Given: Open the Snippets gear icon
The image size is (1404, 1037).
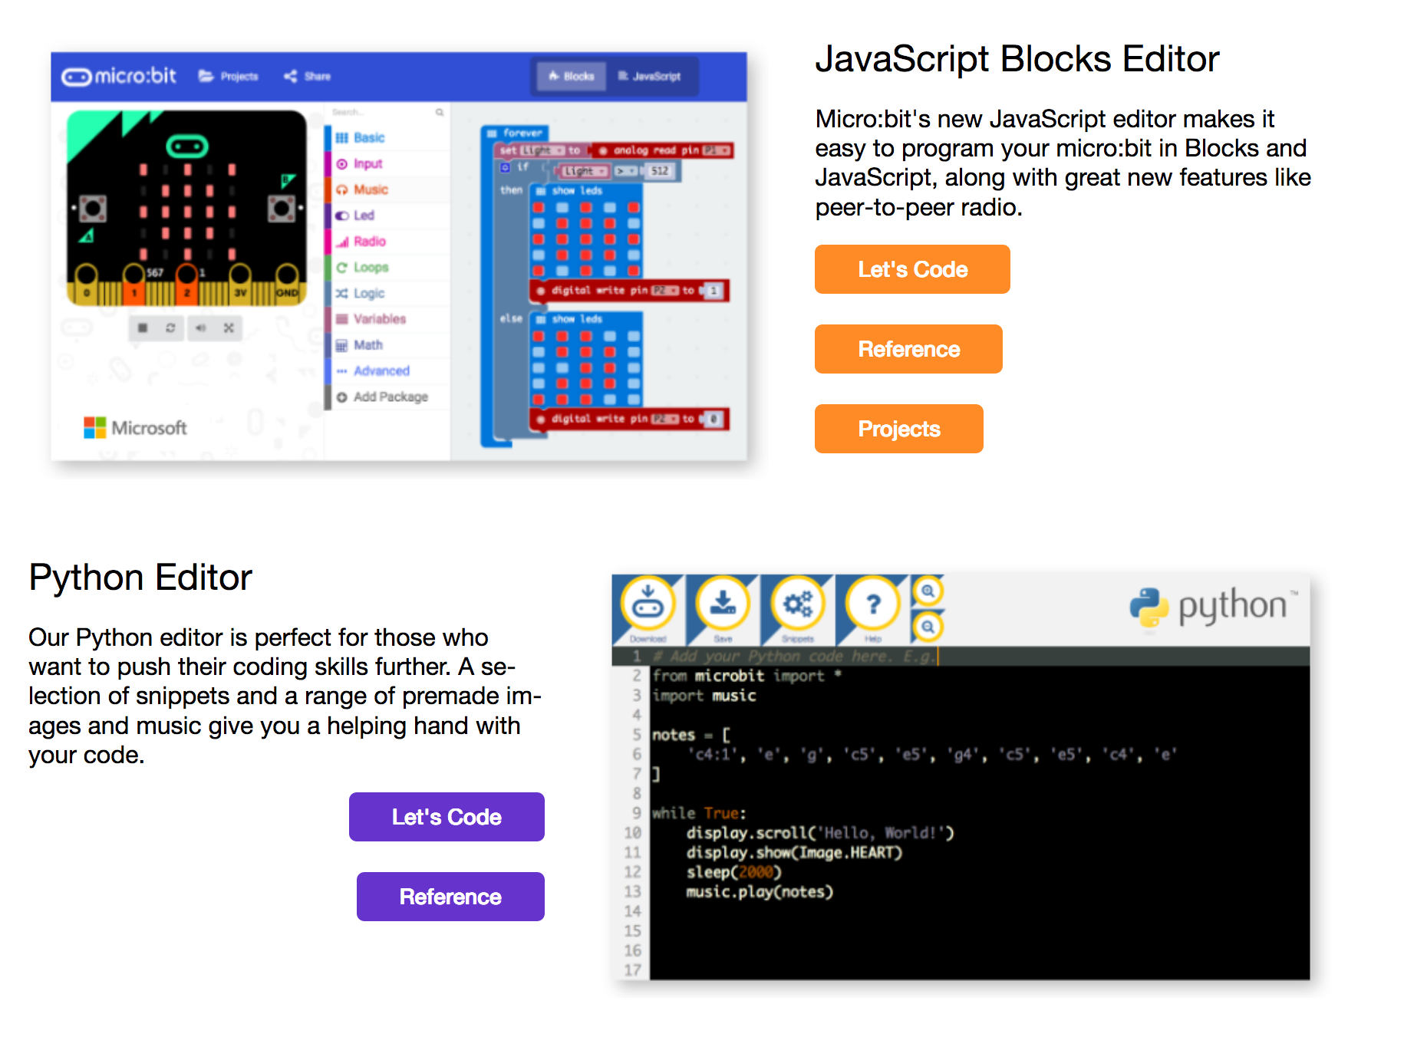Looking at the screenshot, I should tap(797, 605).
